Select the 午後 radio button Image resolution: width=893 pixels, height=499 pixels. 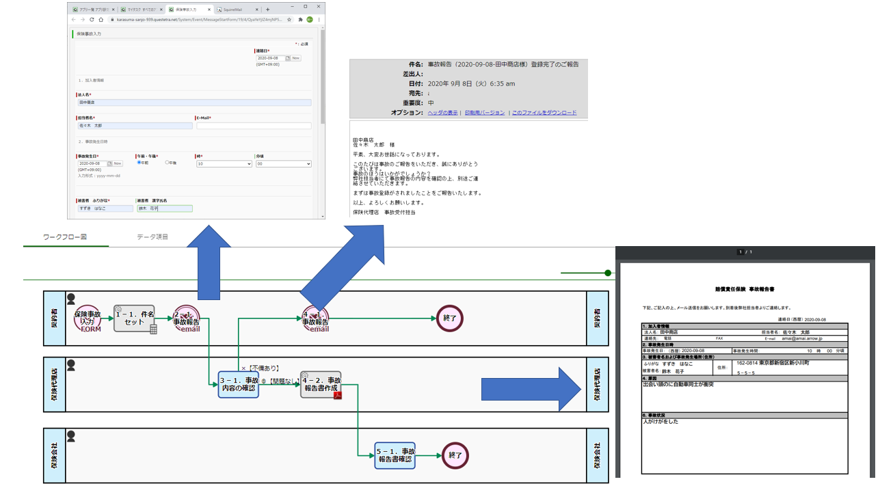168,163
